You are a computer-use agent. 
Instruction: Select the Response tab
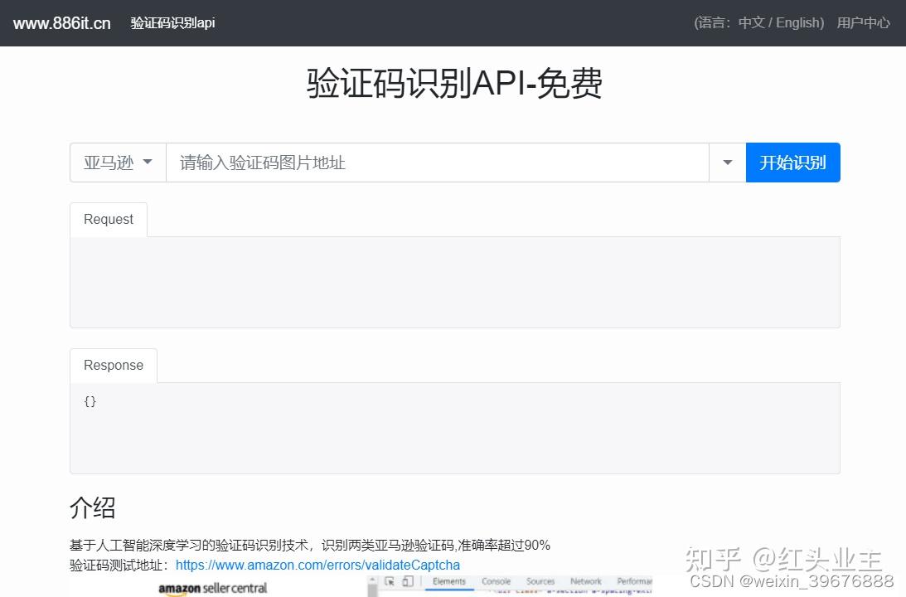click(114, 366)
